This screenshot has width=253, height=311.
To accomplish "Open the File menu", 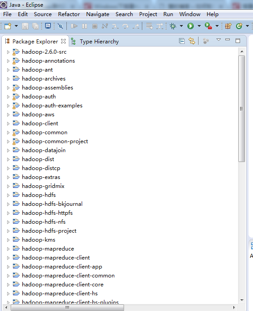I will coord(7,14).
